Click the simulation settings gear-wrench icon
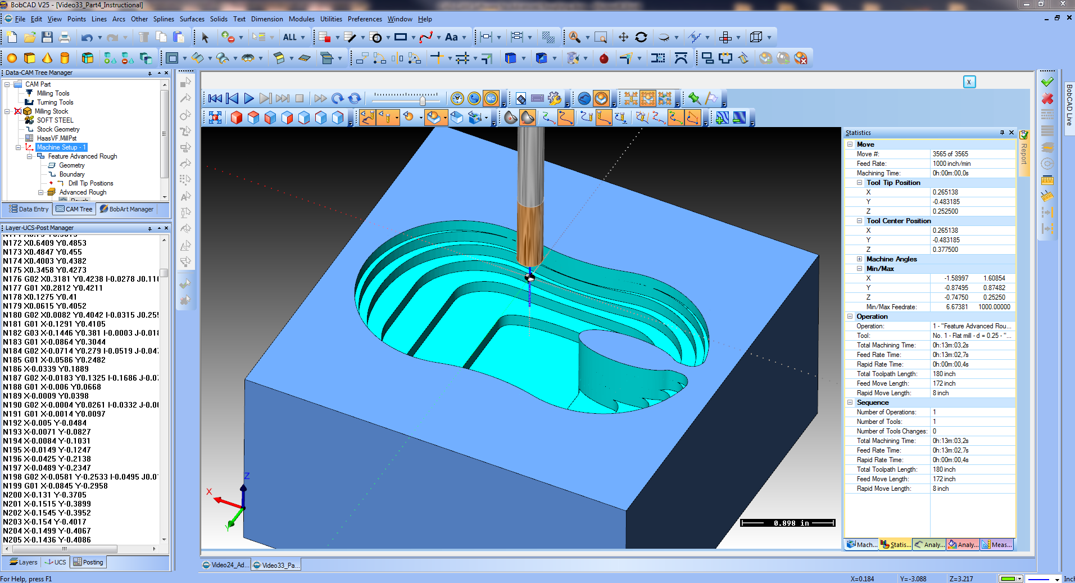Viewport: 1075px width, 583px height. click(x=554, y=98)
